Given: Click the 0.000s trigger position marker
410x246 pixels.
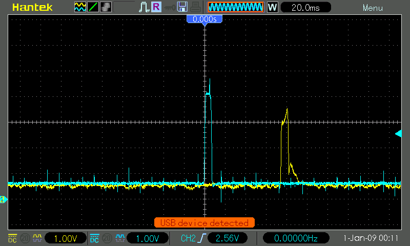Looking at the screenshot, I should 204,19.
